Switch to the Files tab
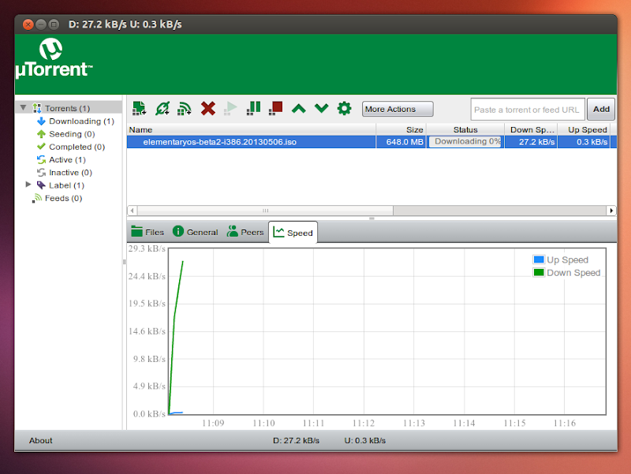Screen dimensions: 631x474 click(147, 232)
